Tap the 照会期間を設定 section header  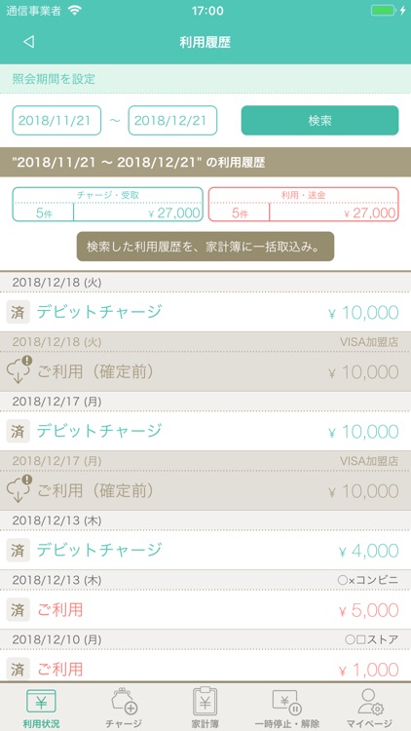click(205, 79)
